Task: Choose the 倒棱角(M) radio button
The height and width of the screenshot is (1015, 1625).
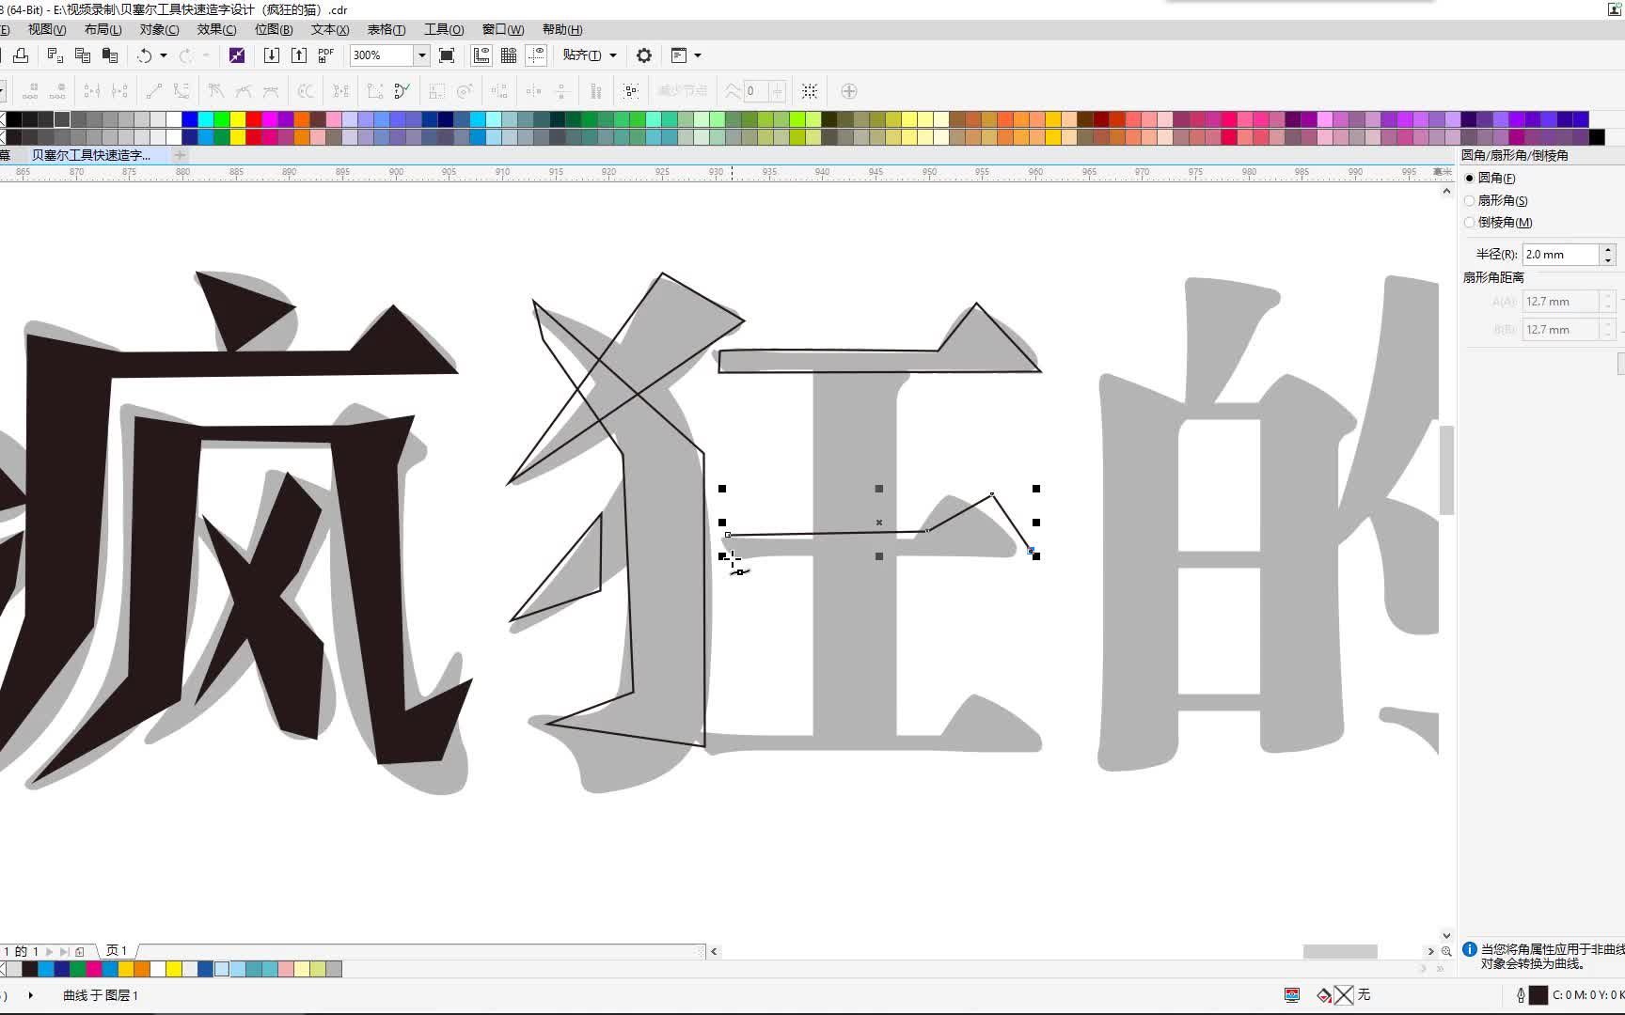Action: pos(1470,222)
